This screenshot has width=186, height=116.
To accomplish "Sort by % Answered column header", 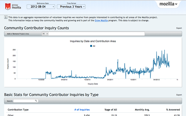I will click(x=173, y=110).
